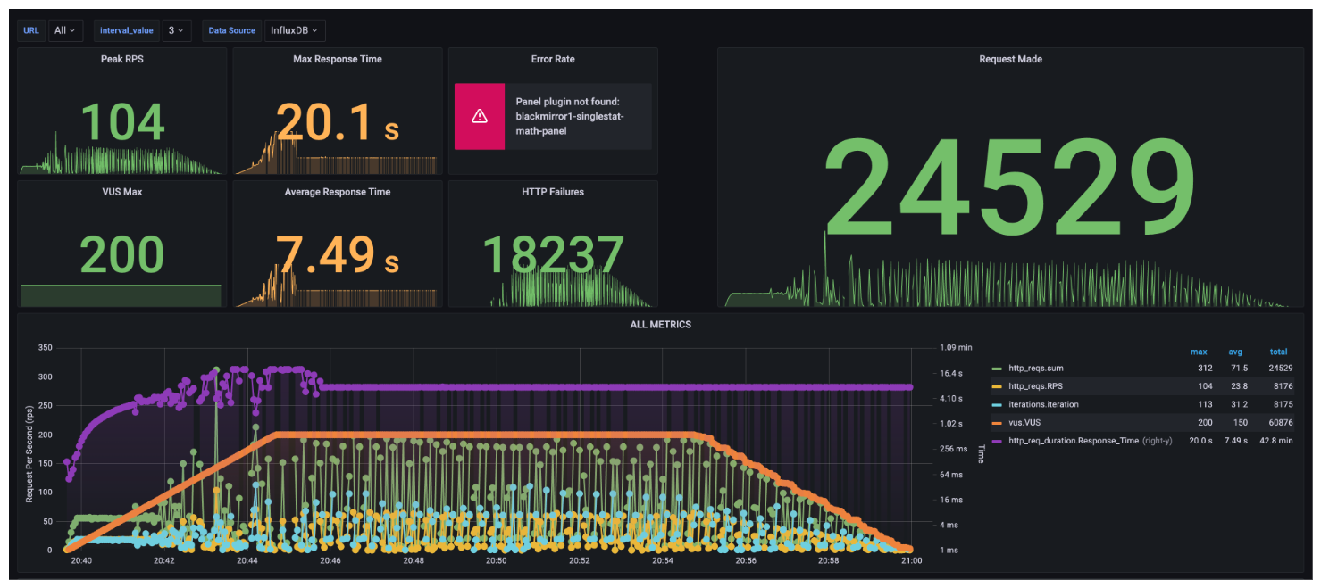Click the green http_reqs.sum legend color swatch
This screenshot has width=1321, height=588.
point(997,369)
